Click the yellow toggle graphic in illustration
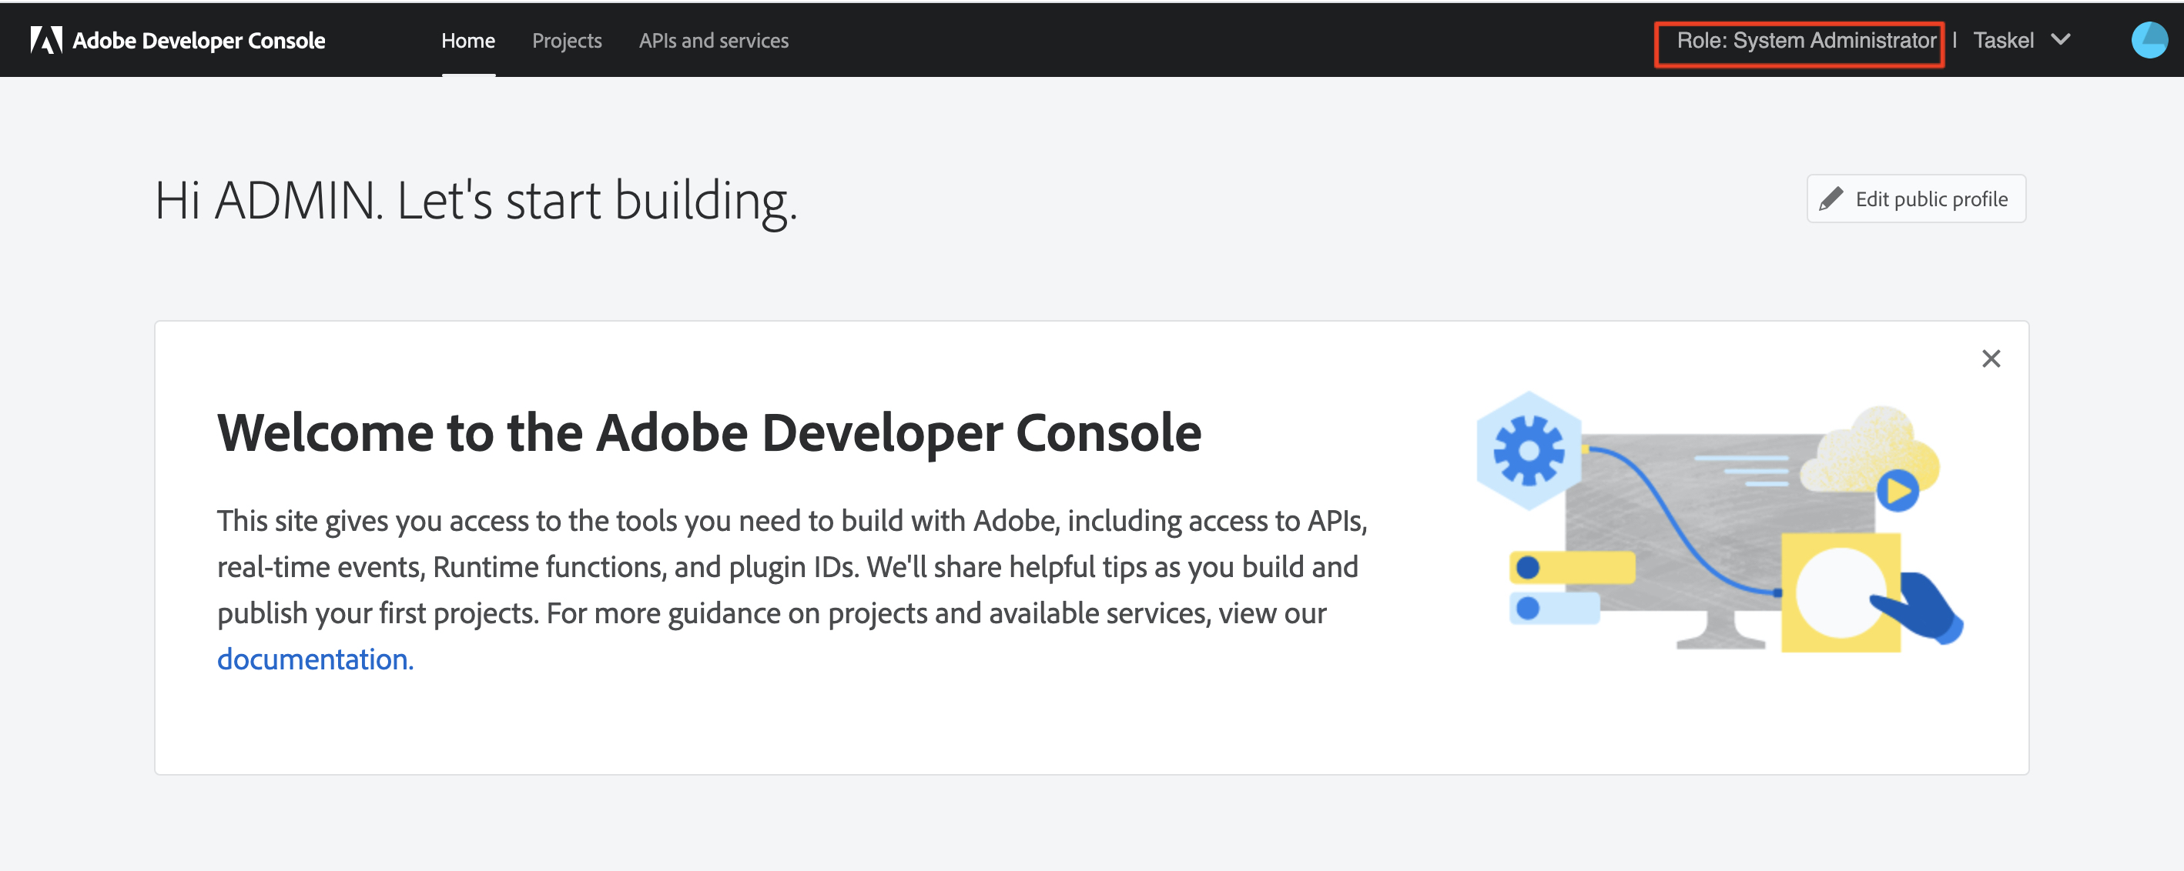The height and width of the screenshot is (871, 2184). point(1571,567)
